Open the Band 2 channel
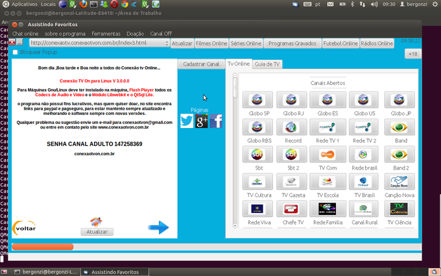The width and height of the screenshot is (441, 276). tap(399, 155)
